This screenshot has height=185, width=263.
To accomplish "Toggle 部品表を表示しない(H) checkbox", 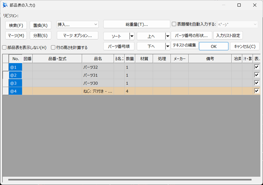I will (x=4, y=48).
